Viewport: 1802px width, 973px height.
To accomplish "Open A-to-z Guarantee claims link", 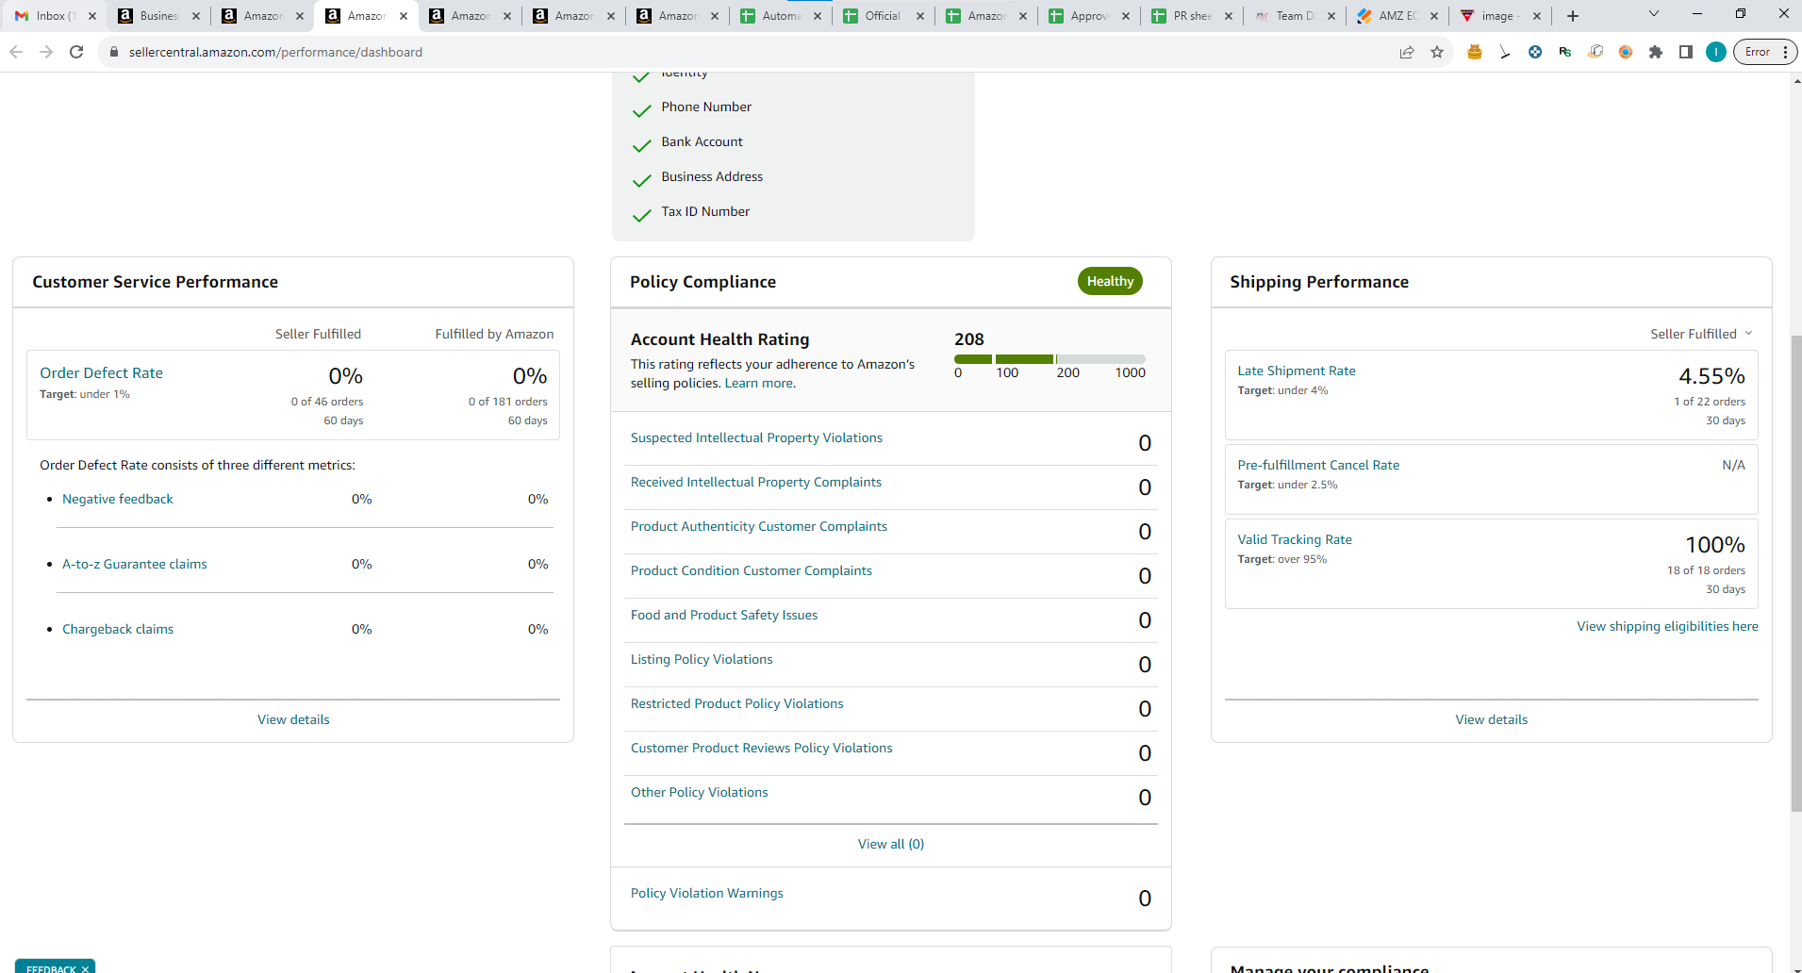I will click(135, 564).
